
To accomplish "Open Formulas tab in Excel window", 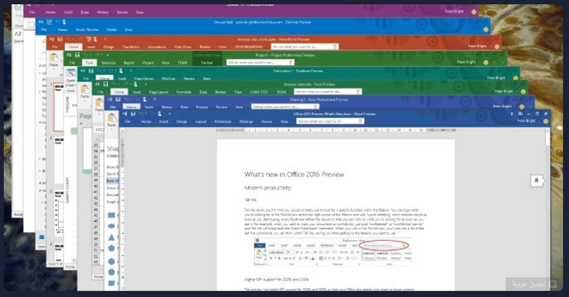I will 184,92.
